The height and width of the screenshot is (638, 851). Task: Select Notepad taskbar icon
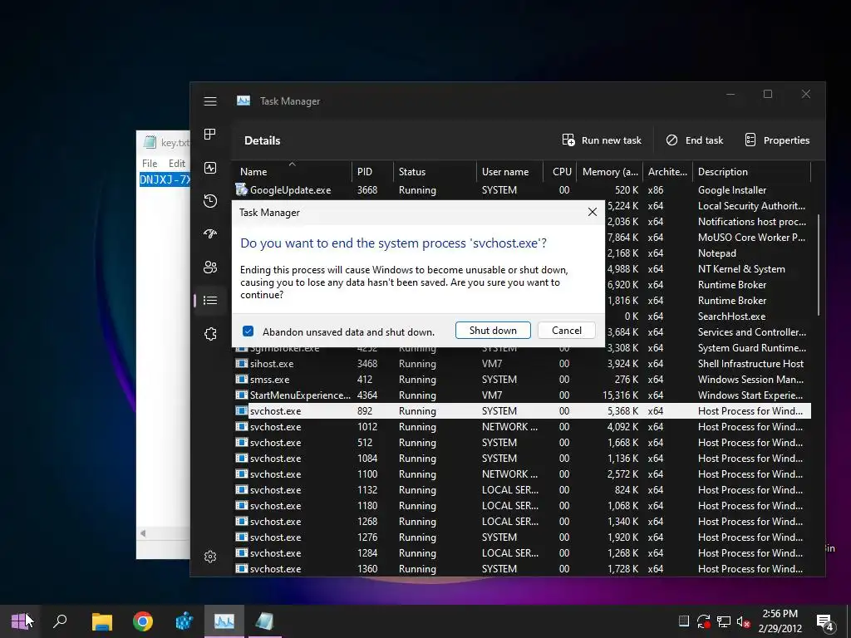[264, 621]
